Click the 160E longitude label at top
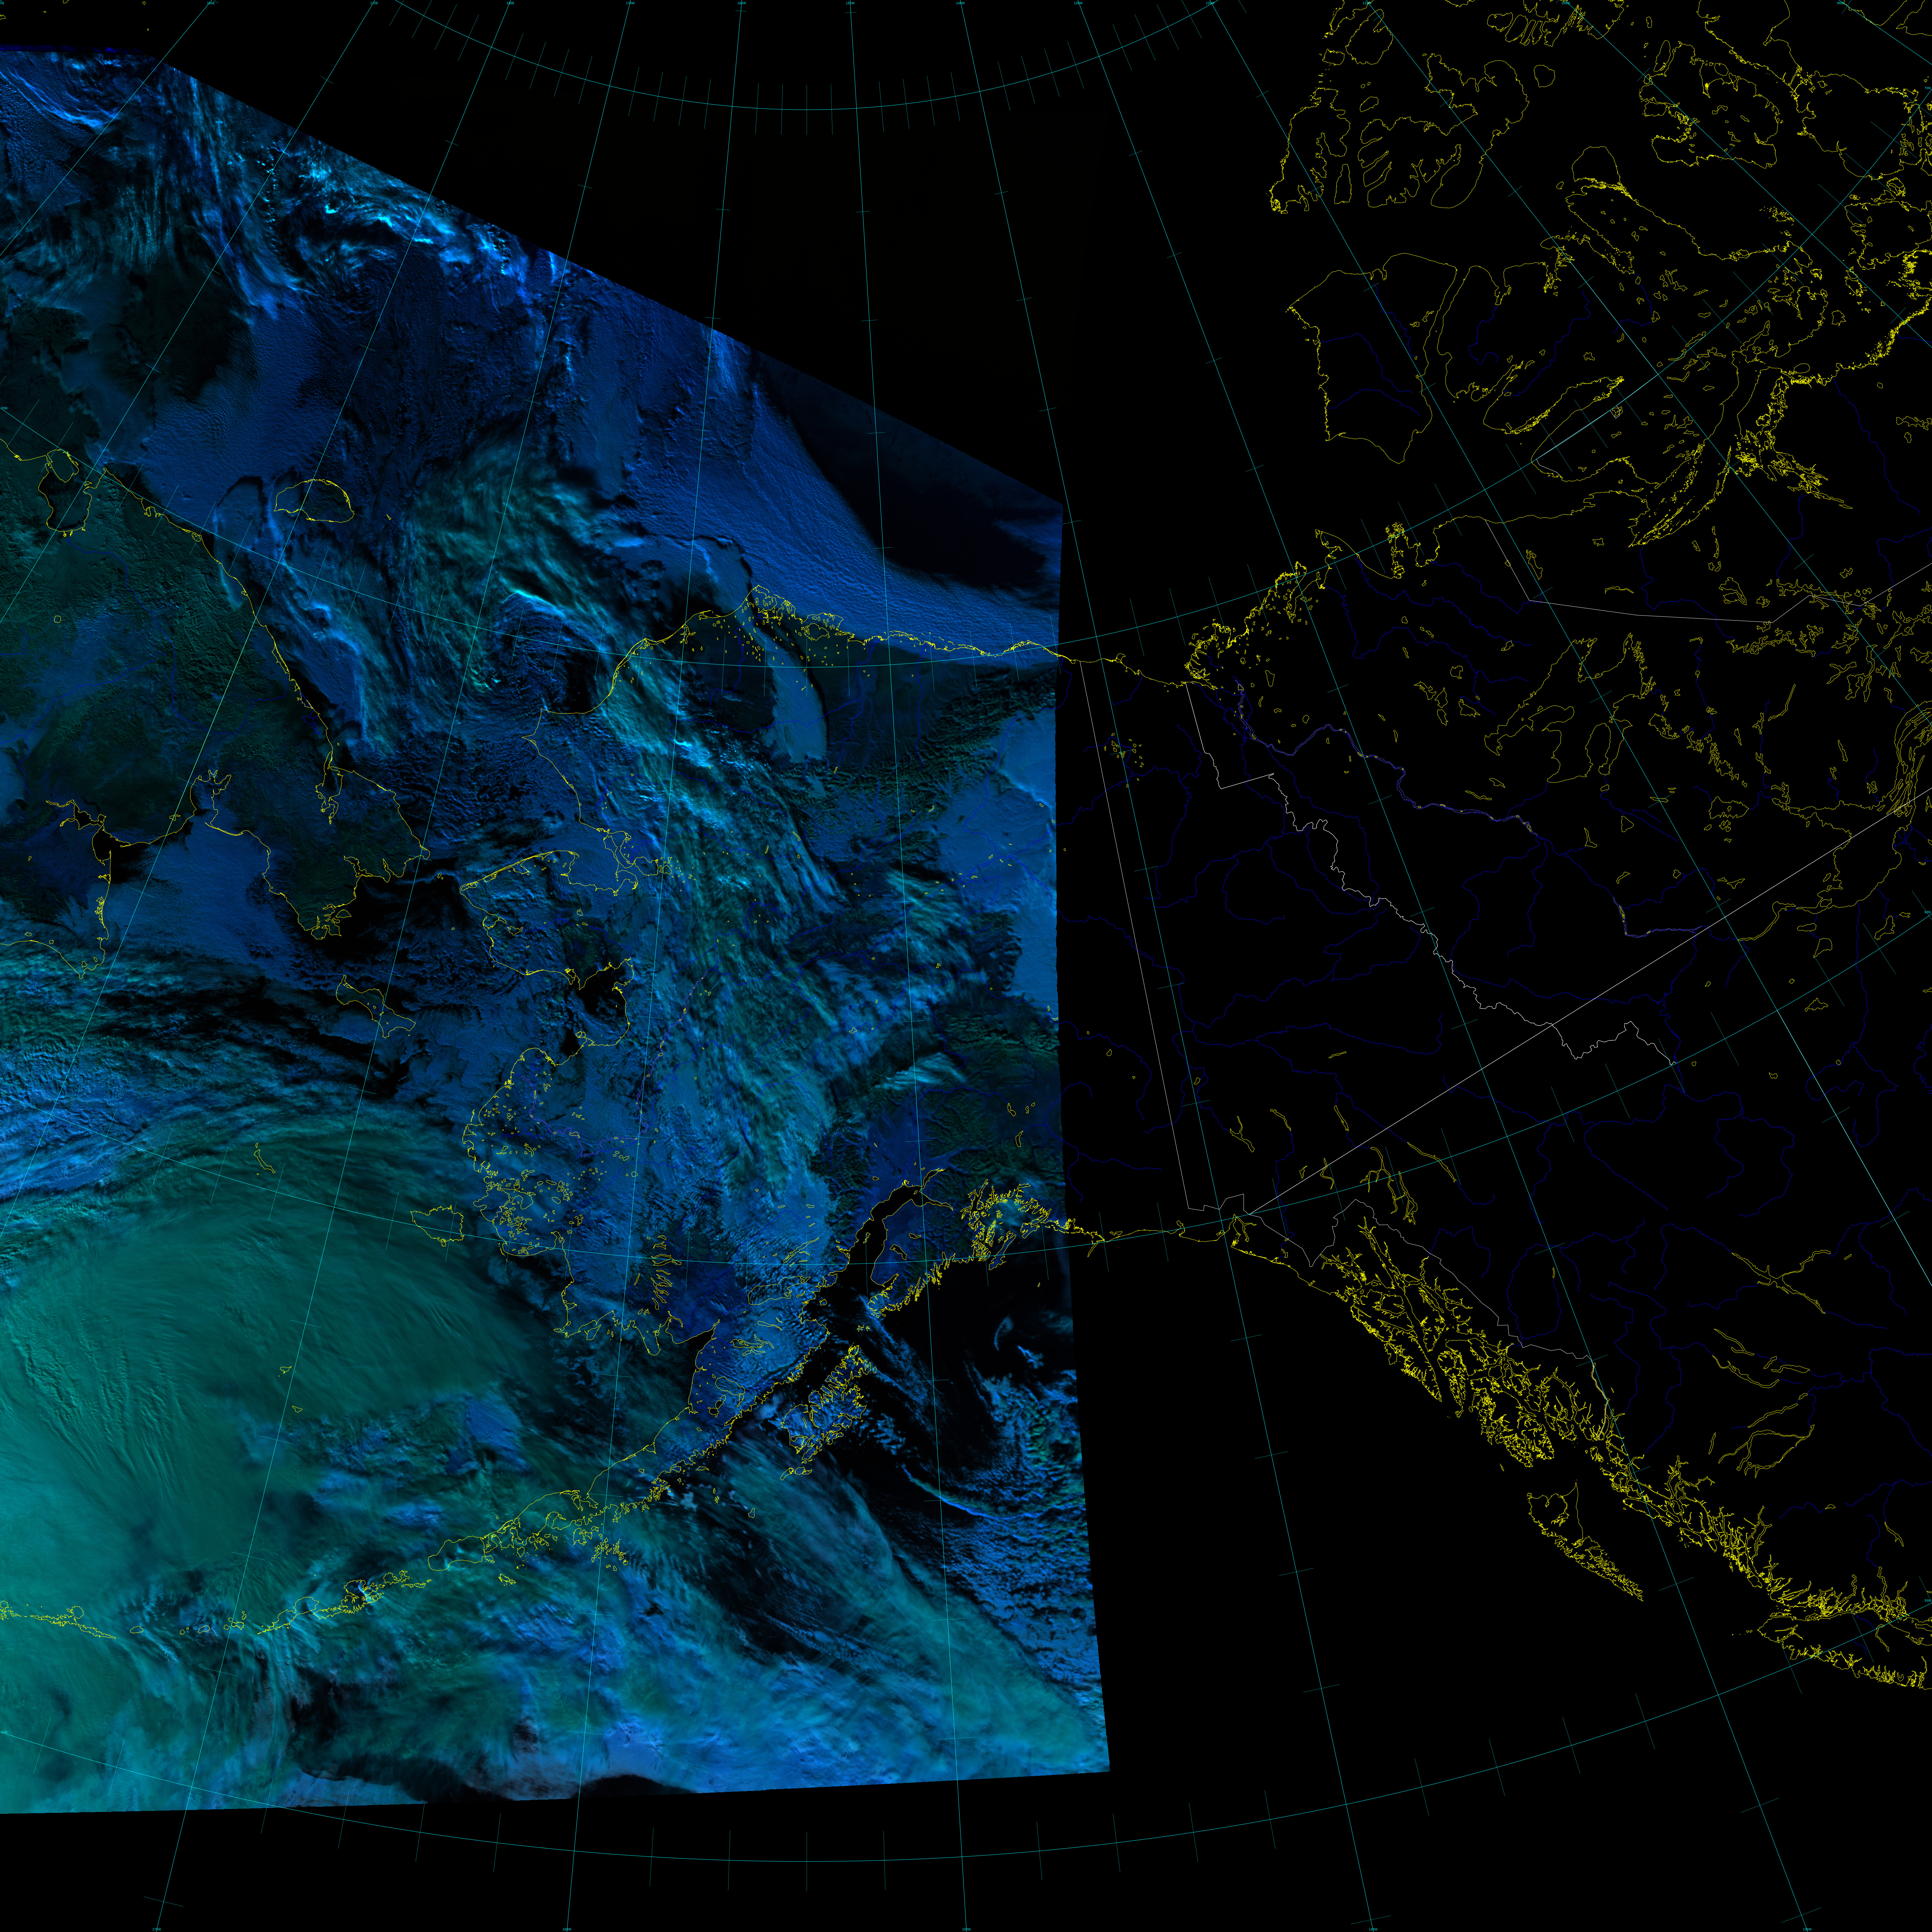This screenshot has width=1932, height=1932. coord(211,3)
